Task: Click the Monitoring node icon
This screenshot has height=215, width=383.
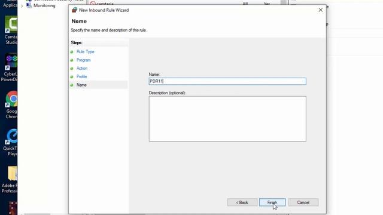Action: coord(29,5)
